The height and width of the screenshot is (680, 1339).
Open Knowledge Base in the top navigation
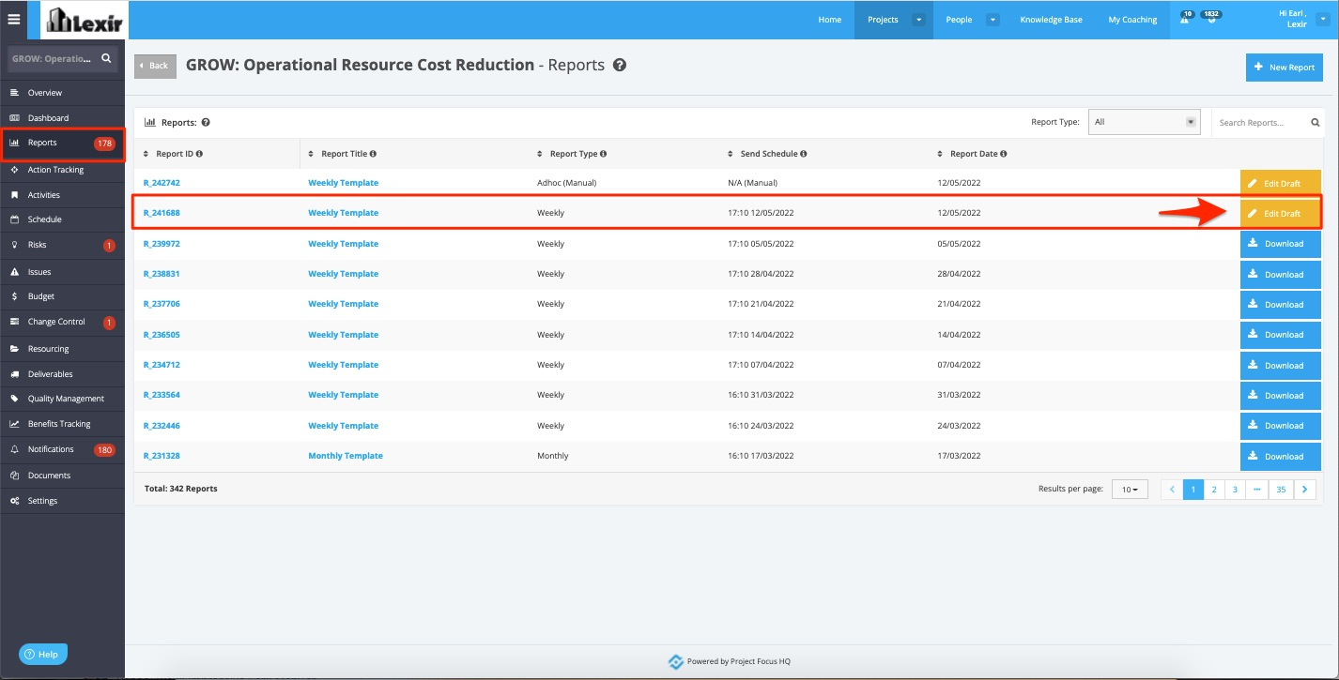[1051, 20]
